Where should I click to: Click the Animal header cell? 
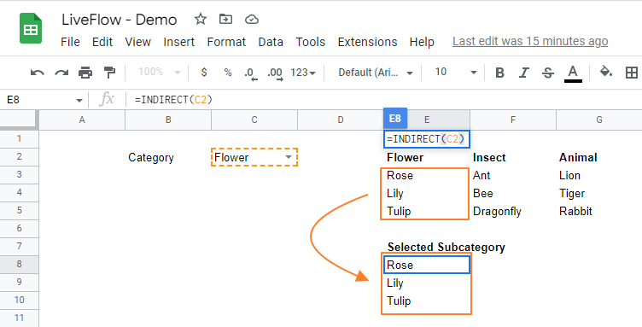click(x=599, y=158)
